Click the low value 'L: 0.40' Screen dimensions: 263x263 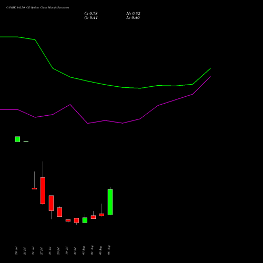[x=133, y=18]
